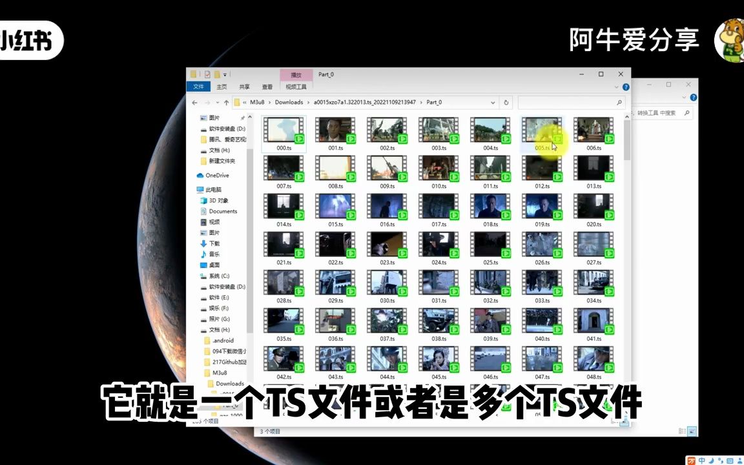The image size is (744, 465).
Task: Expand the ribbon with the chevron arrow
Action: coord(615,86)
